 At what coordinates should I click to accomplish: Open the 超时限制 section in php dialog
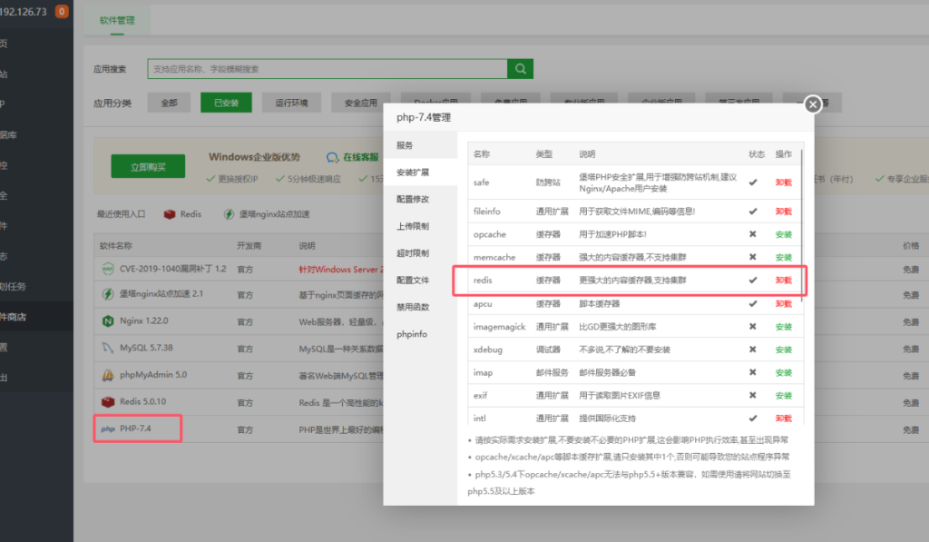click(x=420, y=253)
